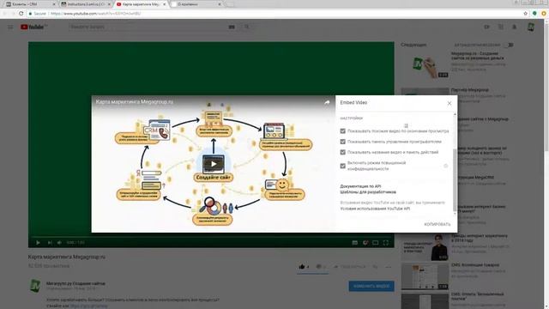Screen dimensions: 549x309
Task: Open the account avatar menu
Action: 531,27
